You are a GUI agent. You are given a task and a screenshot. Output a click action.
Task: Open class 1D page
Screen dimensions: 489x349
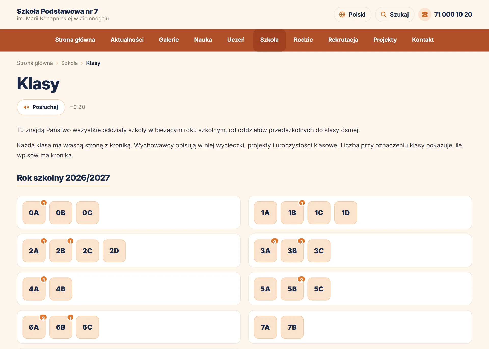346,213
